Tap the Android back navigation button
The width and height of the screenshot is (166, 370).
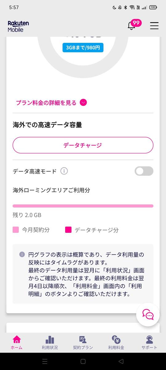(x=121, y=361)
